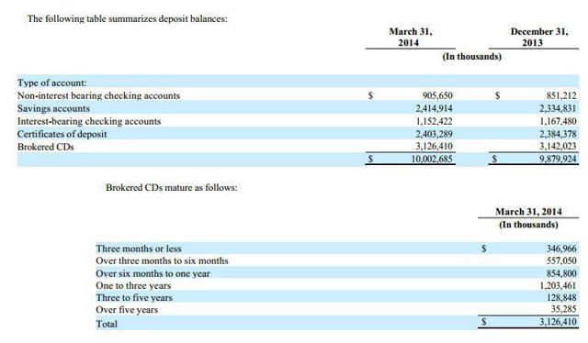Click the Three months or less row

pos(336,249)
